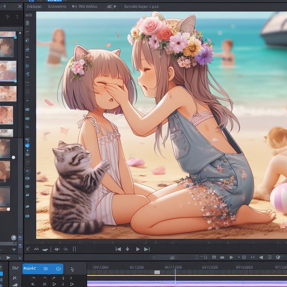Select the blue-outlined thumbnail in media bin

(8, 71)
